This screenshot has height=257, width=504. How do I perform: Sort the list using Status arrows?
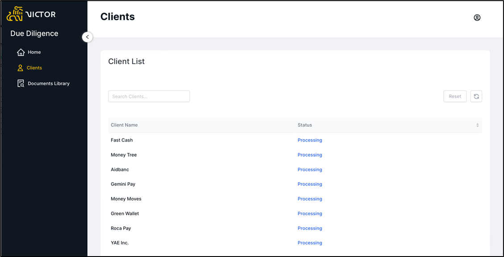pyautogui.click(x=477, y=125)
